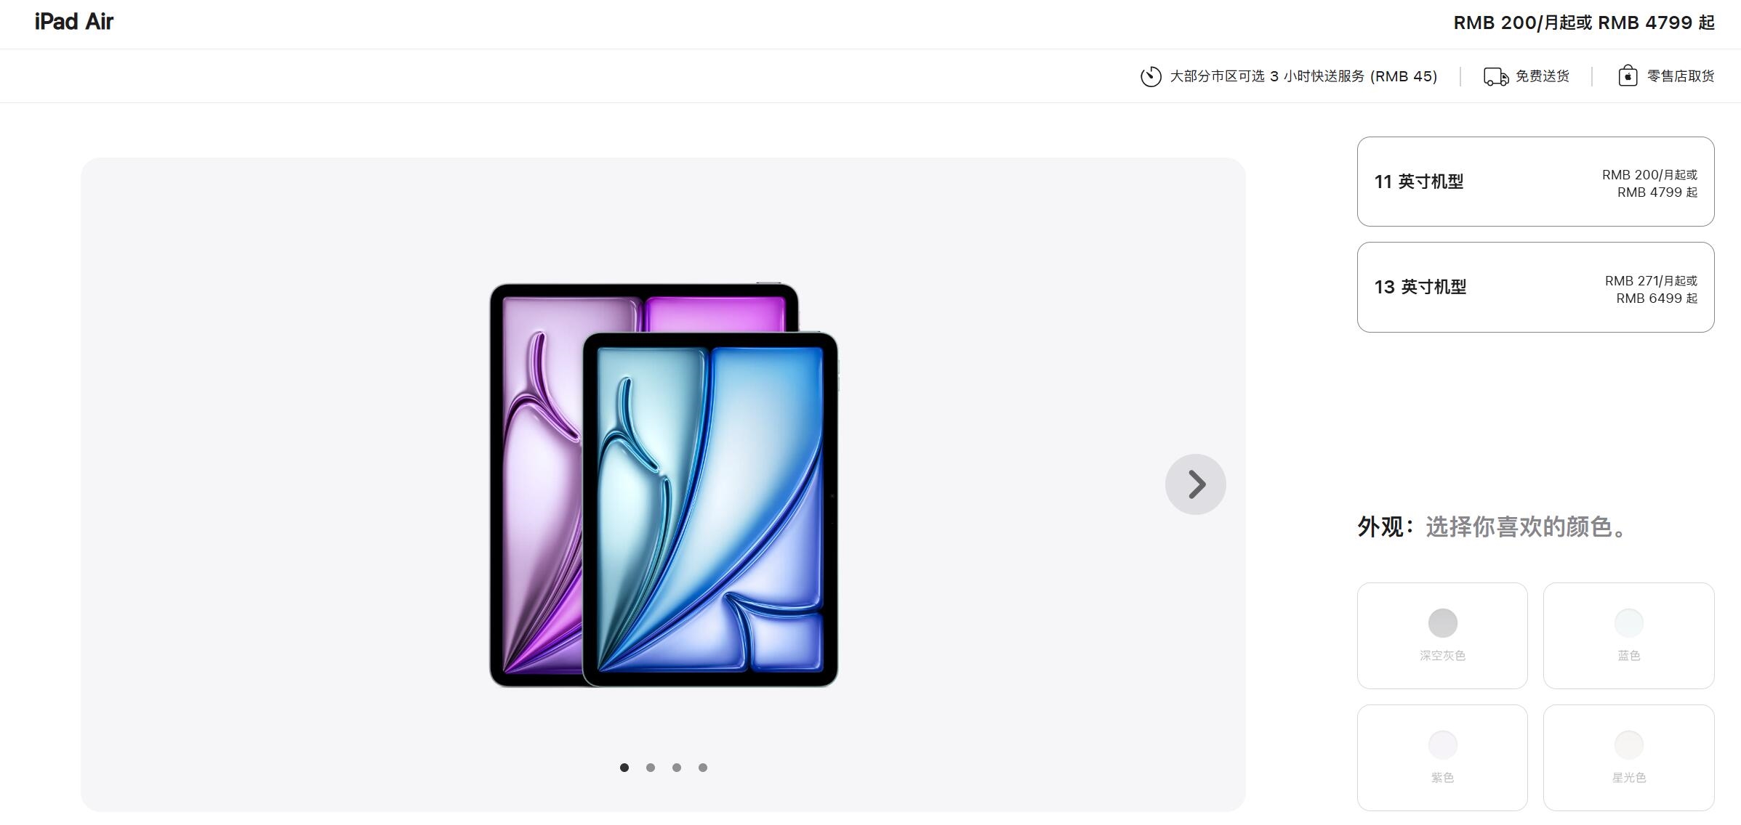Click the iPad Air product image

(664, 485)
